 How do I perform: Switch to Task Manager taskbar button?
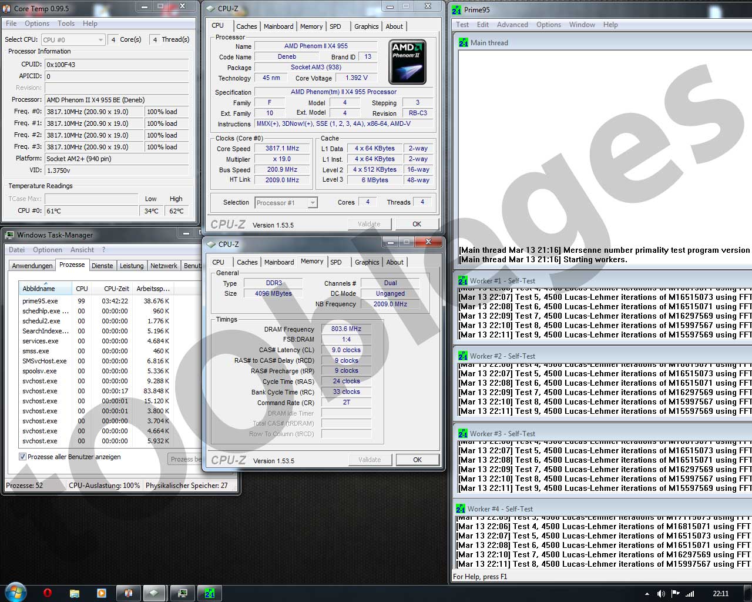(183, 593)
